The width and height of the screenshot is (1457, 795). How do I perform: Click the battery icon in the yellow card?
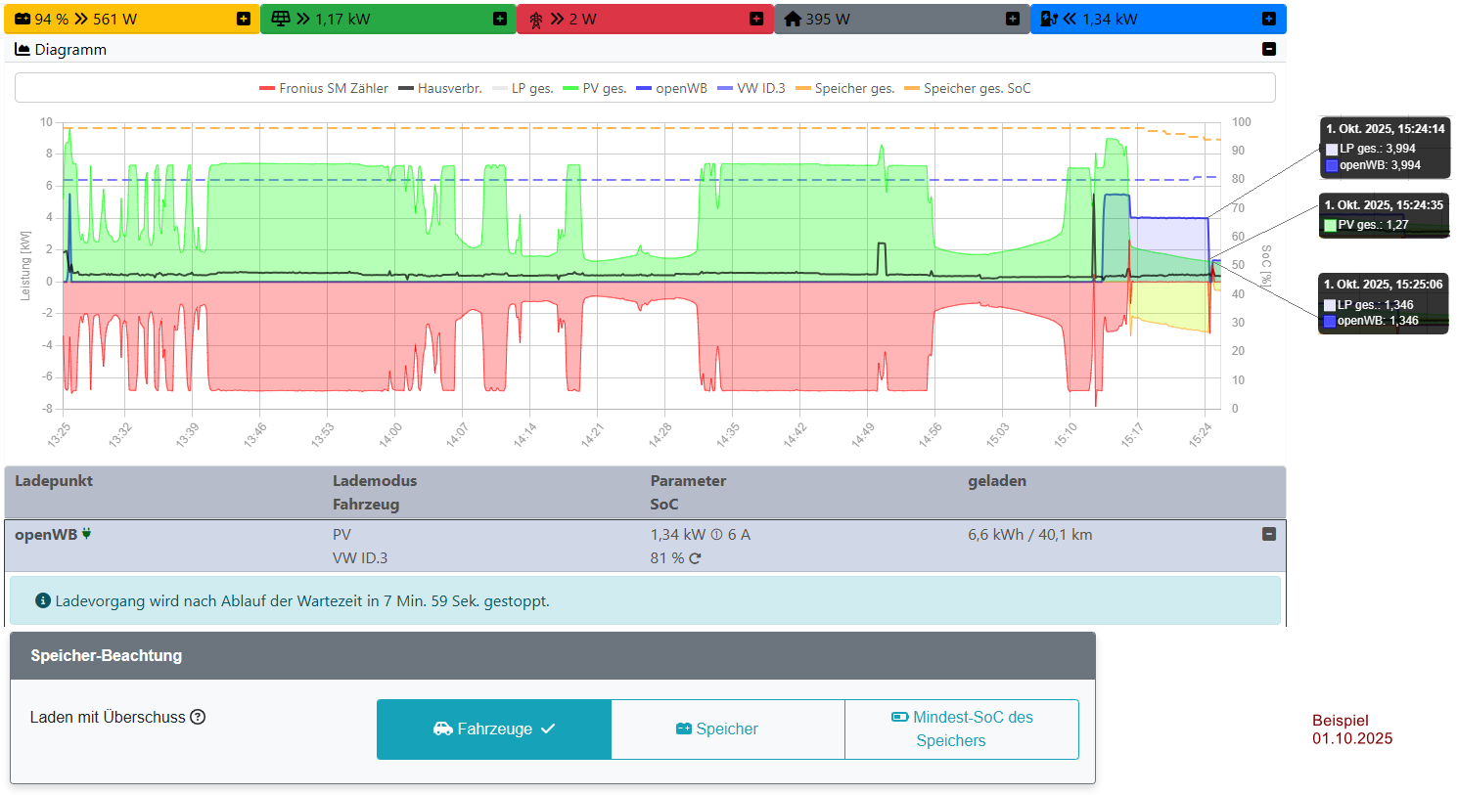(23, 19)
